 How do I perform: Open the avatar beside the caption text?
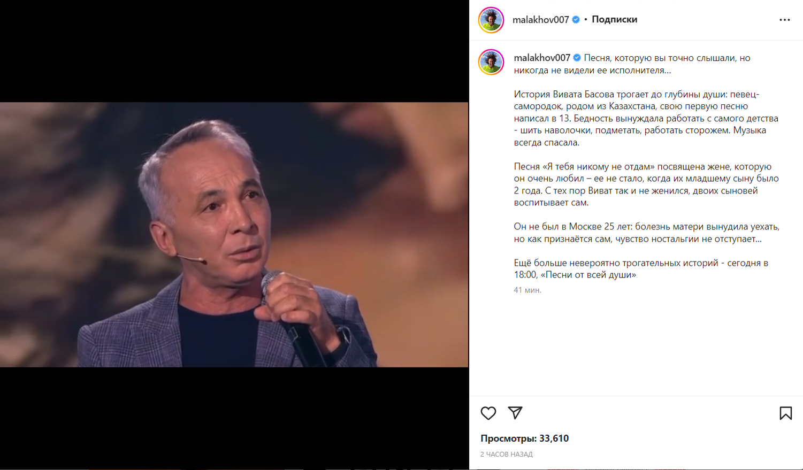coord(491,62)
